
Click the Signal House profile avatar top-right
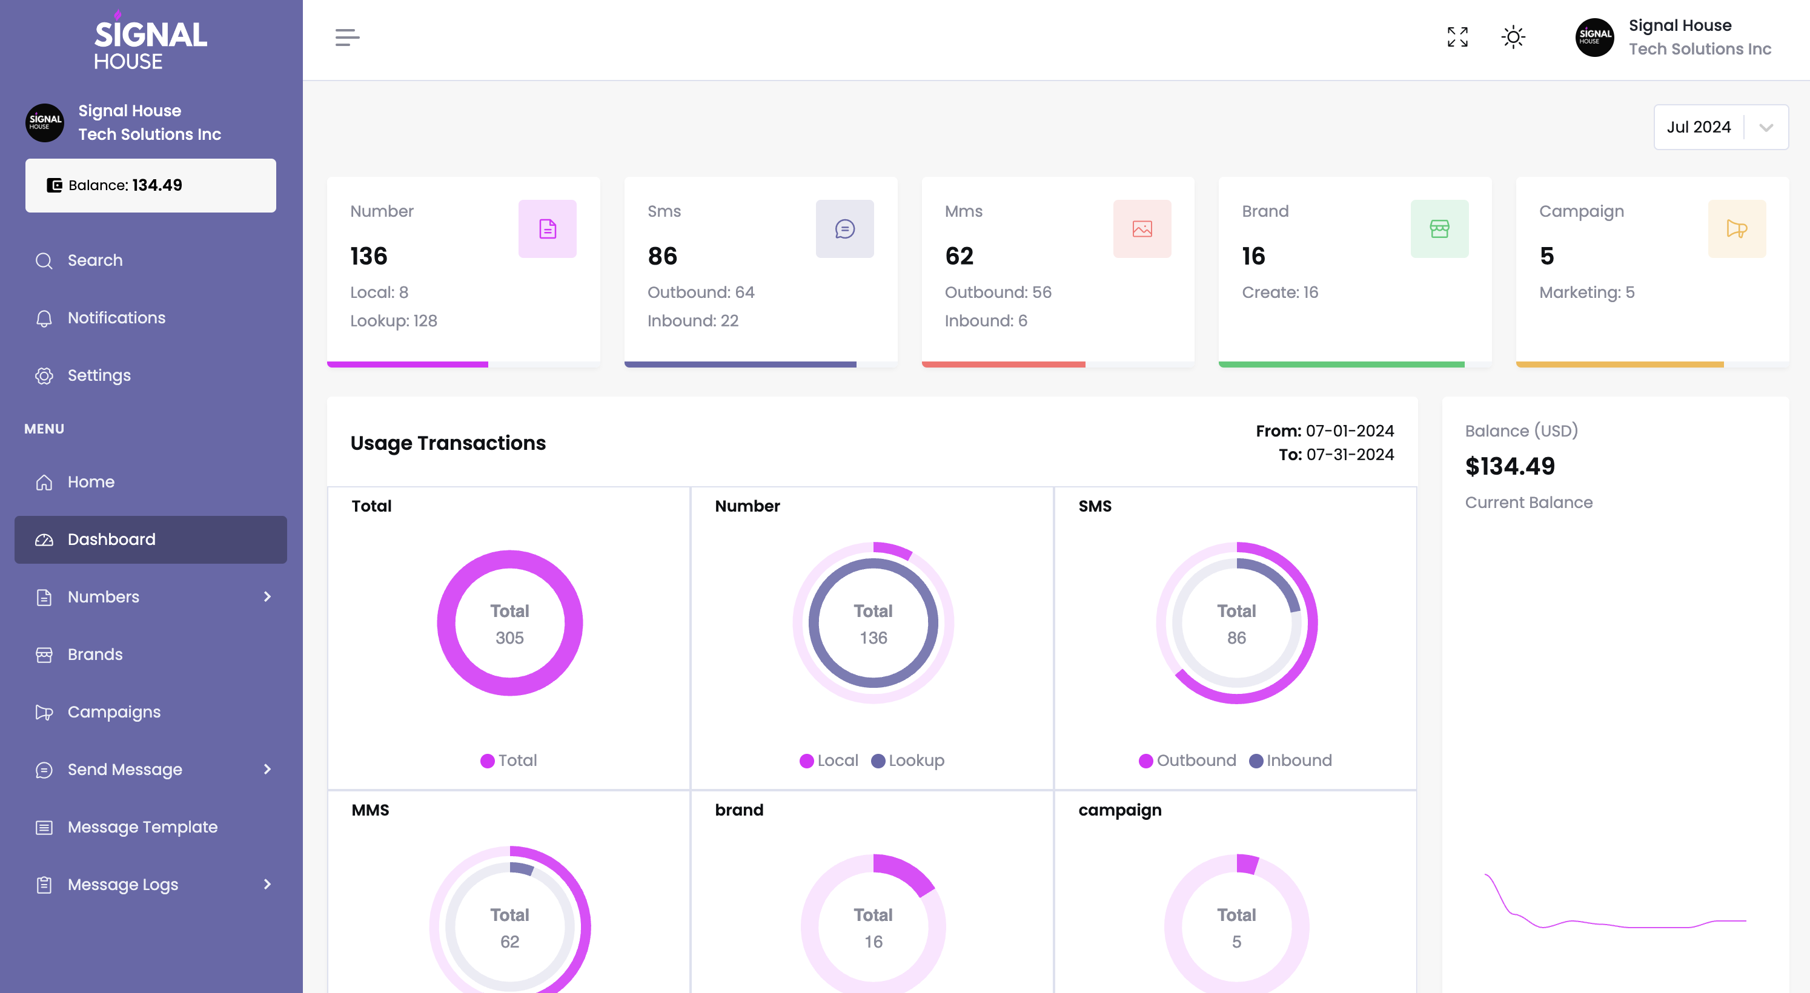click(1594, 37)
